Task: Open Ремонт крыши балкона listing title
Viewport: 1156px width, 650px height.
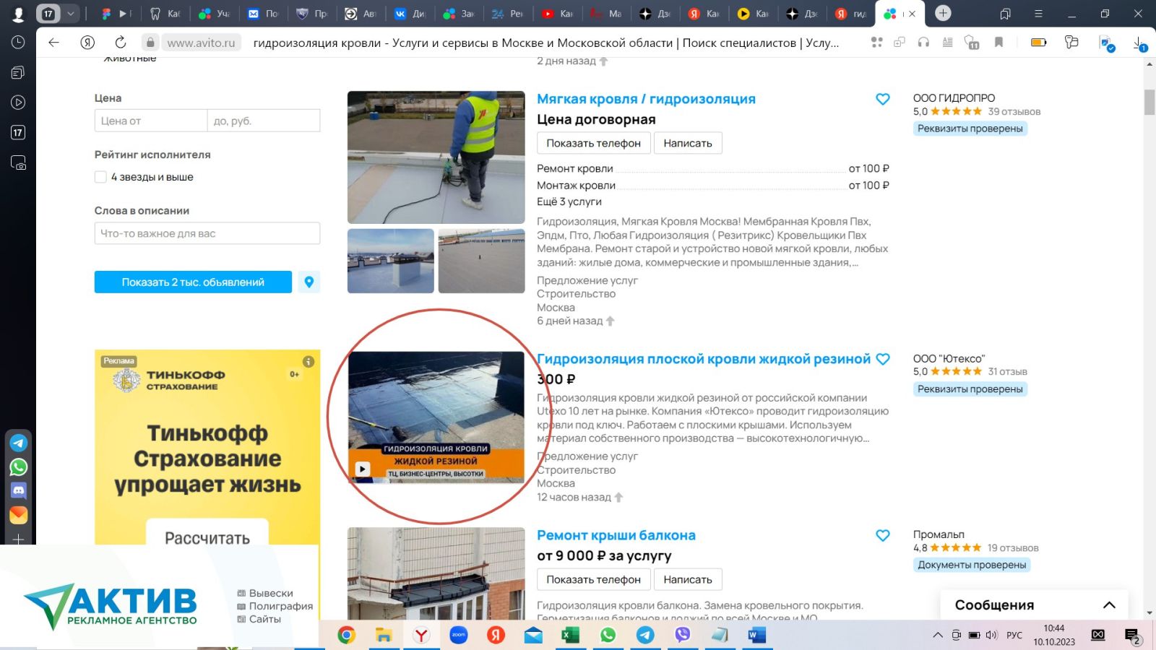Action: click(x=616, y=535)
